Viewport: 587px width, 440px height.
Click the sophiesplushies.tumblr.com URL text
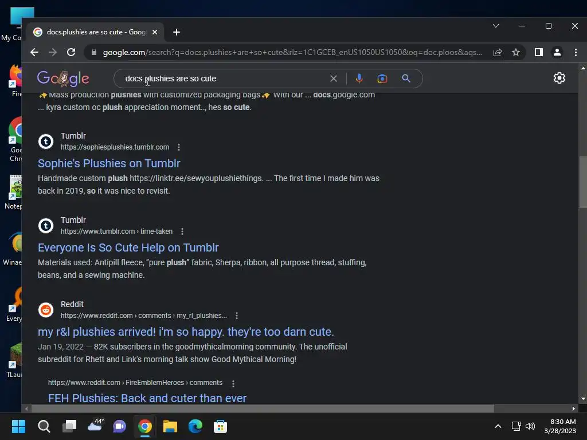[x=115, y=147]
